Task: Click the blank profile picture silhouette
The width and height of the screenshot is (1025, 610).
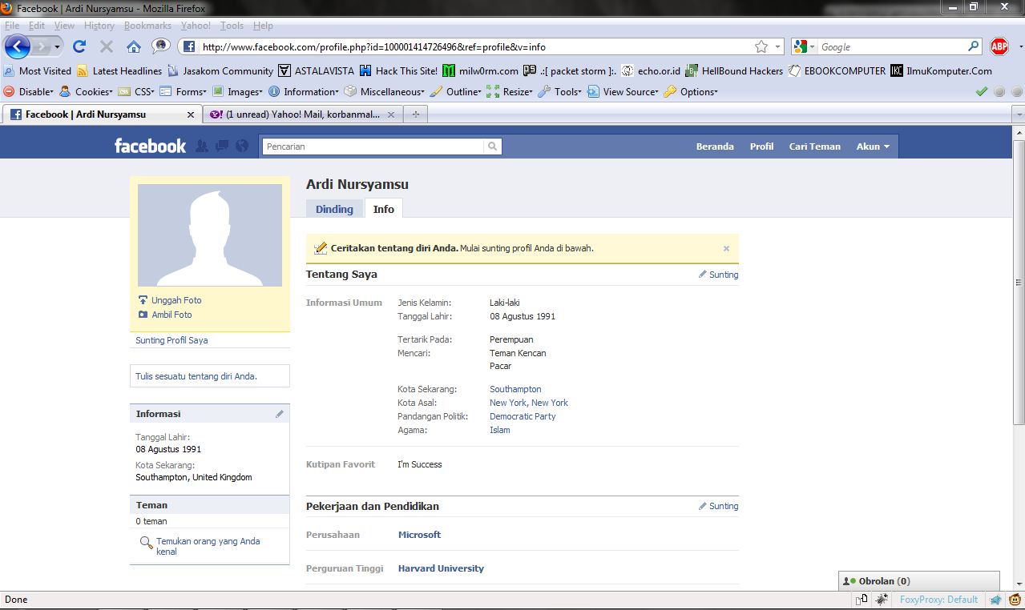Action: click(x=210, y=235)
